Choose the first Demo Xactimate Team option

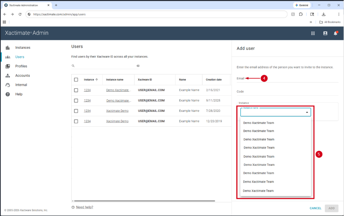(x=258, y=123)
